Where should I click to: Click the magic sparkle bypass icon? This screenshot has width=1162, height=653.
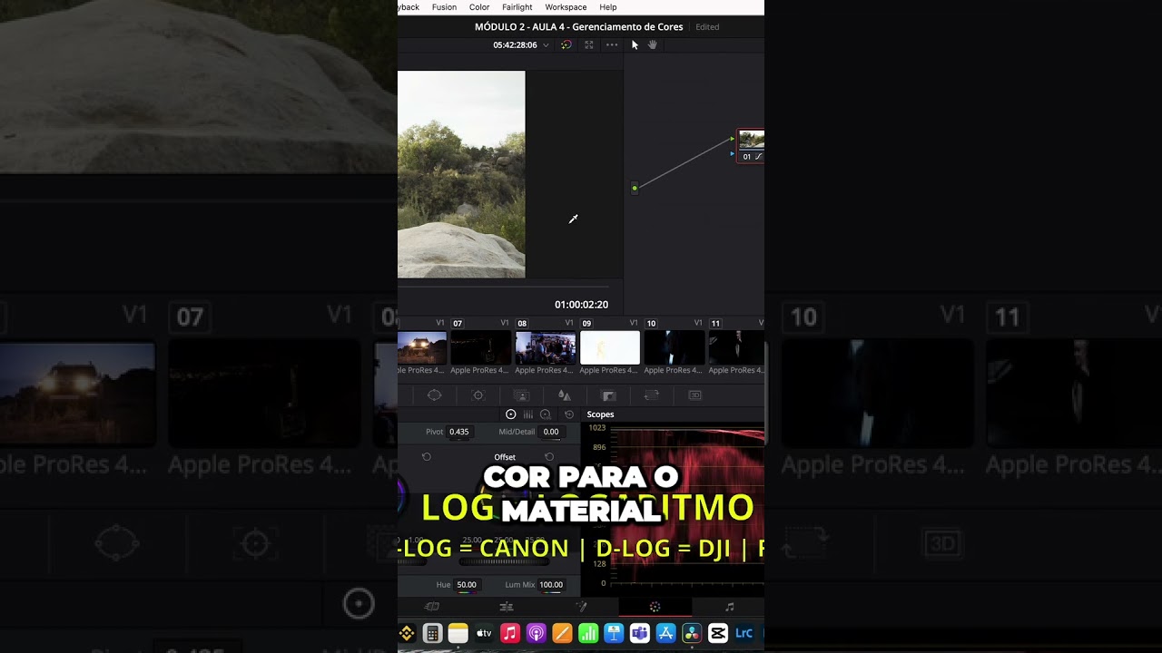click(566, 44)
